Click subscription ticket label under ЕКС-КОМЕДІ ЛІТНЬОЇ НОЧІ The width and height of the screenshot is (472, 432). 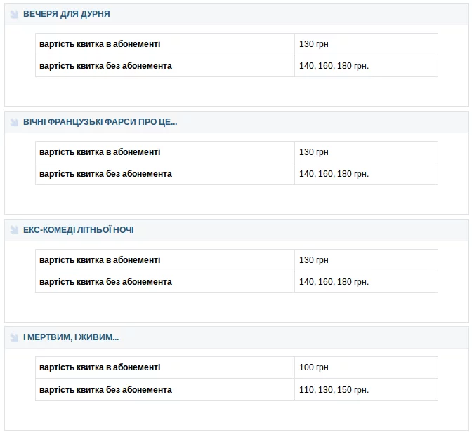100,260
